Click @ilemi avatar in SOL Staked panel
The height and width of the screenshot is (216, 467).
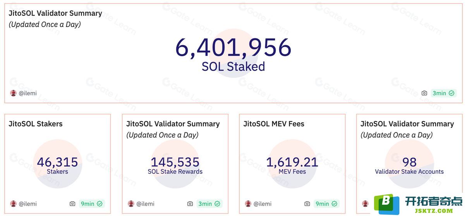pyautogui.click(x=14, y=93)
